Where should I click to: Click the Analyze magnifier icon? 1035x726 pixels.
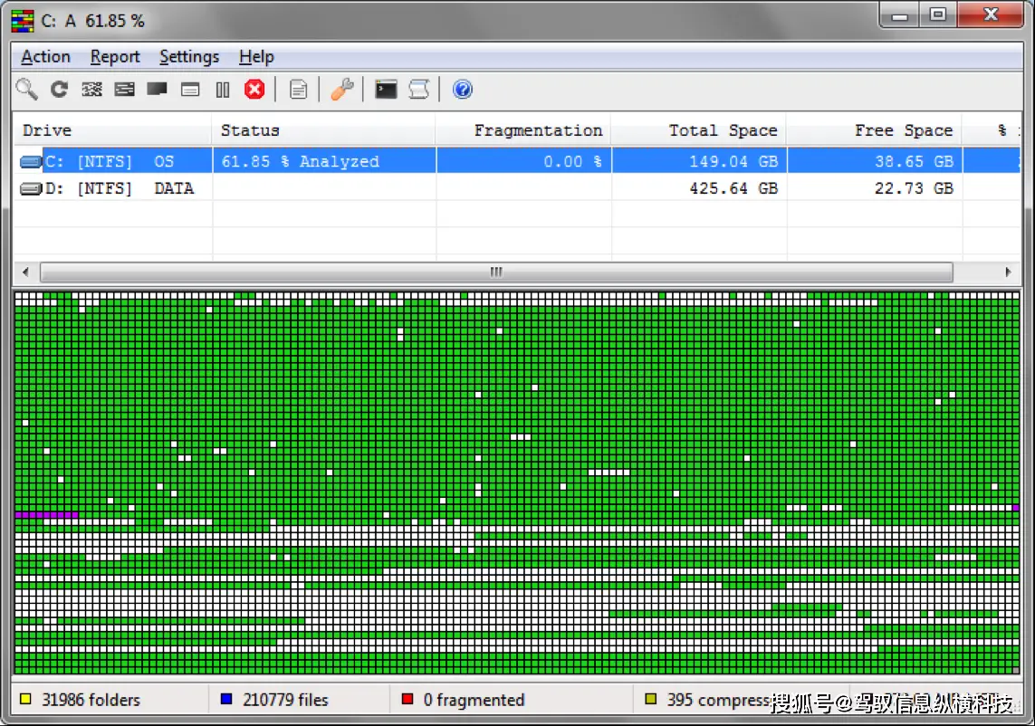coord(27,90)
